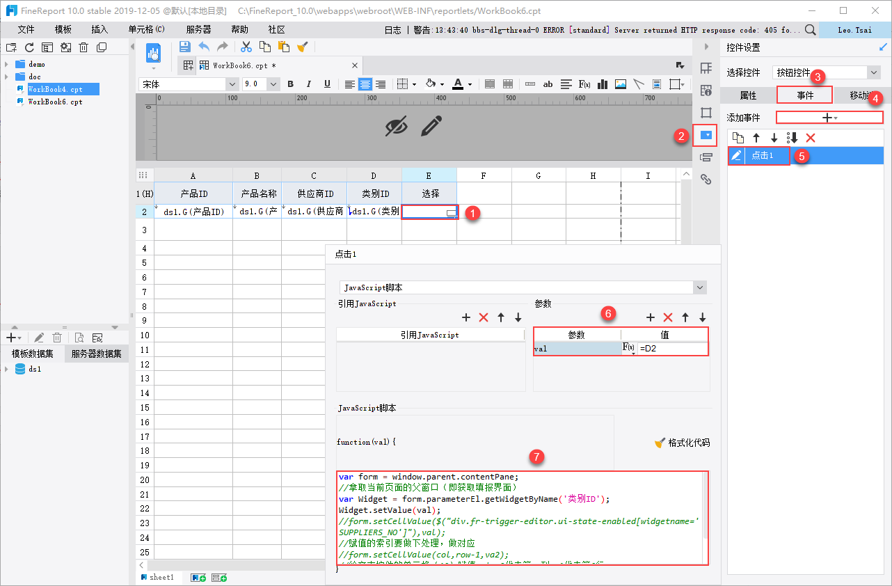Click the new folder icon in file panel
Viewport: 892px width, 586px height.
(x=11, y=47)
